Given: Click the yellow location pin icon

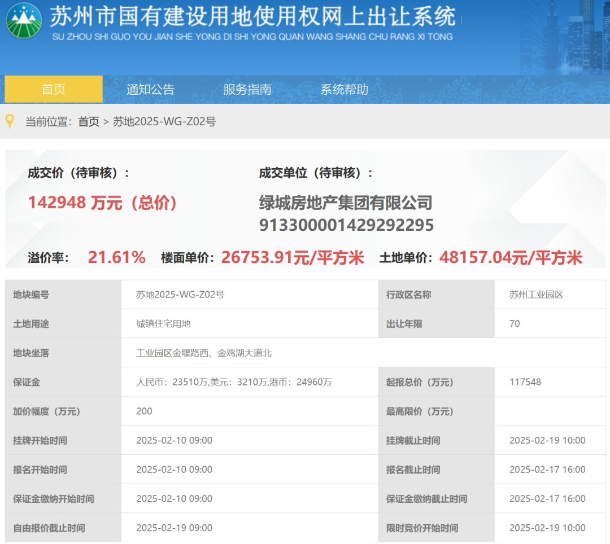Looking at the screenshot, I should [10, 121].
